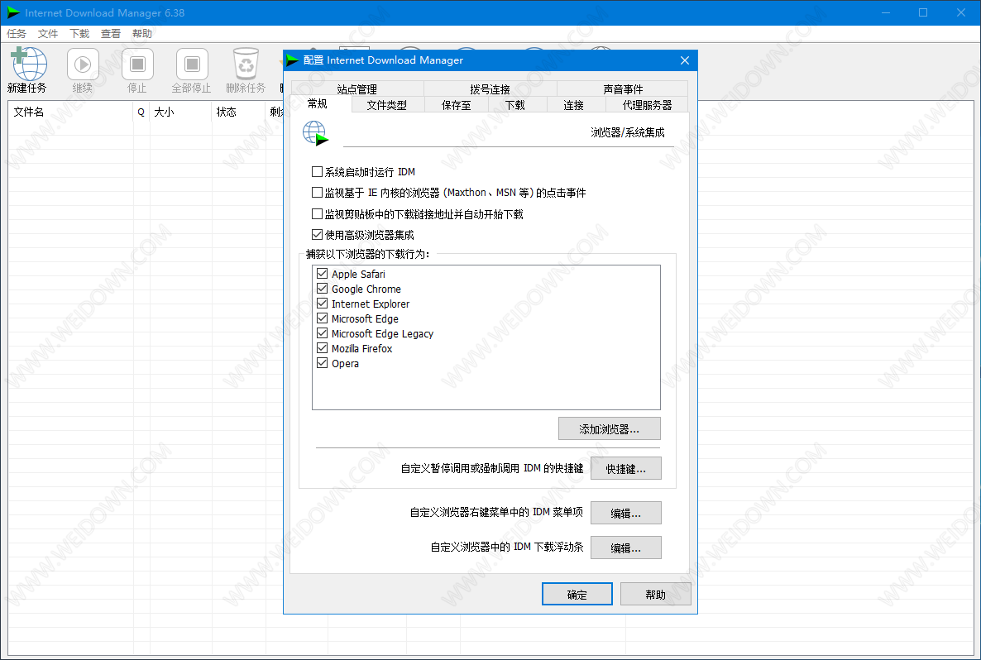The height and width of the screenshot is (660, 981).
Task: Toggle the 监视基于 IE 内核的浏览器 checkbox
Action: pos(317,192)
